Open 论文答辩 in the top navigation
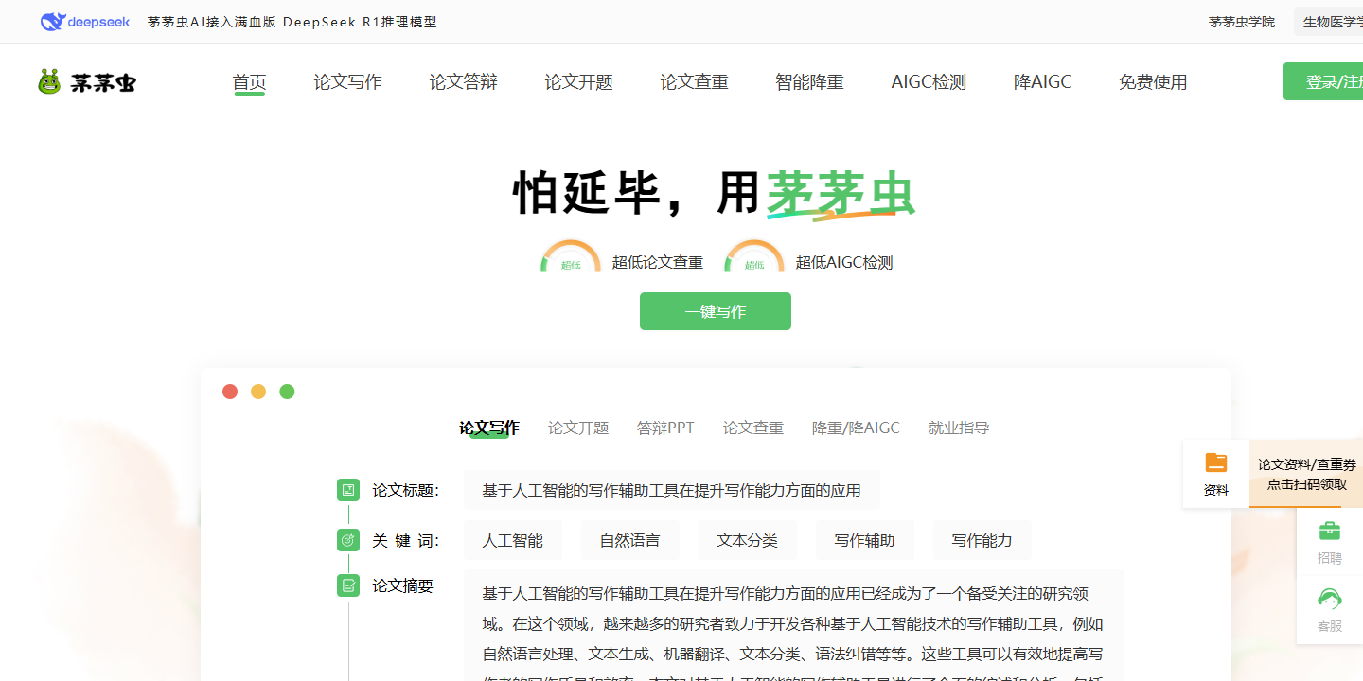The height and width of the screenshot is (681, 1363). point(464,82)
